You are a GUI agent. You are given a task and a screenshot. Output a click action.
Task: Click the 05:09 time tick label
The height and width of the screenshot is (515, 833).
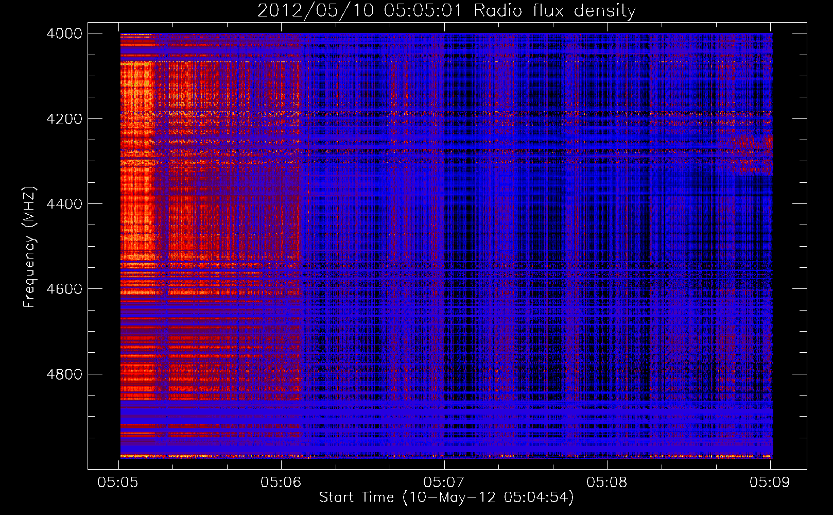click(x=769, y=482)
